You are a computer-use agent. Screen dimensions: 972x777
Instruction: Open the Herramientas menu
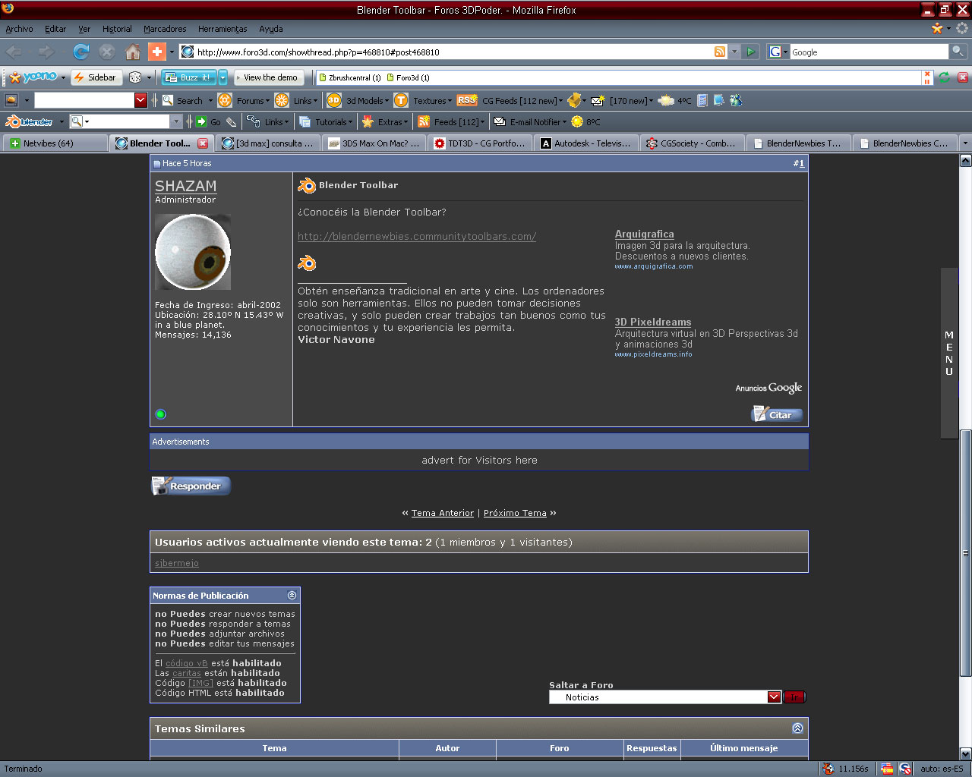(222, 29)
